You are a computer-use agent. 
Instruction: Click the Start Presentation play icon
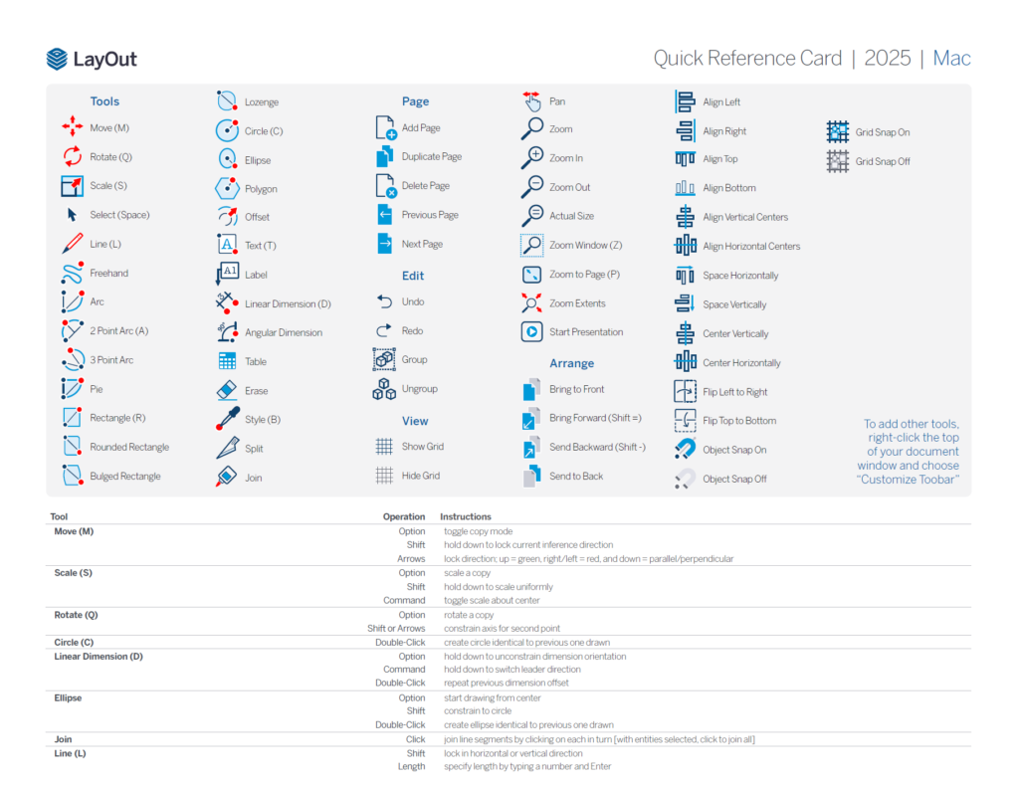pos(531,331)
